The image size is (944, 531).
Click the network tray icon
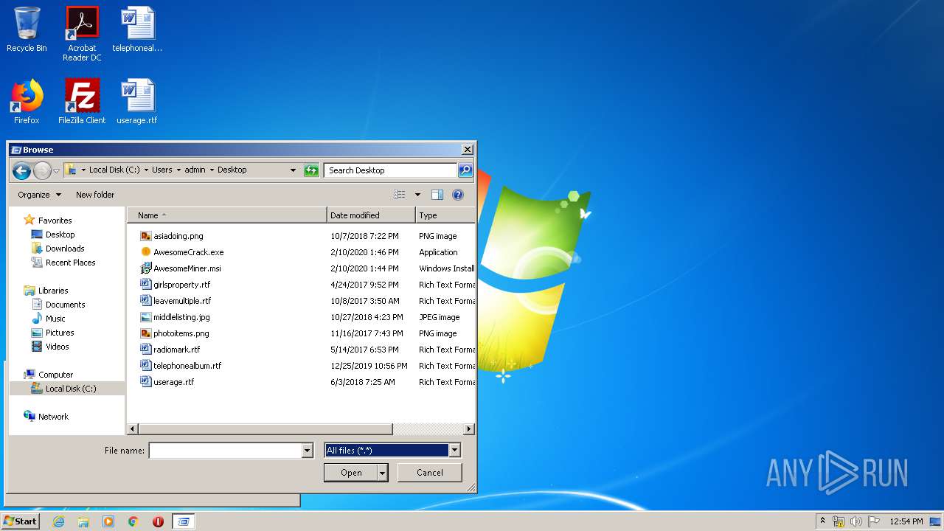click(839, 521)
